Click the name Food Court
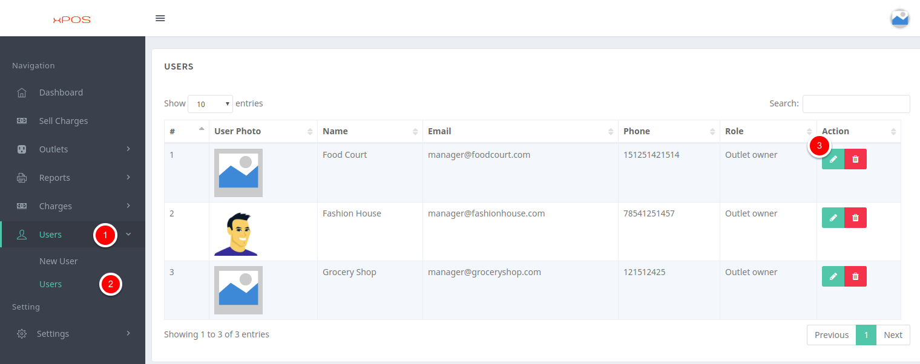The width and height of the screenshot is (920, 364). point(345,155)
